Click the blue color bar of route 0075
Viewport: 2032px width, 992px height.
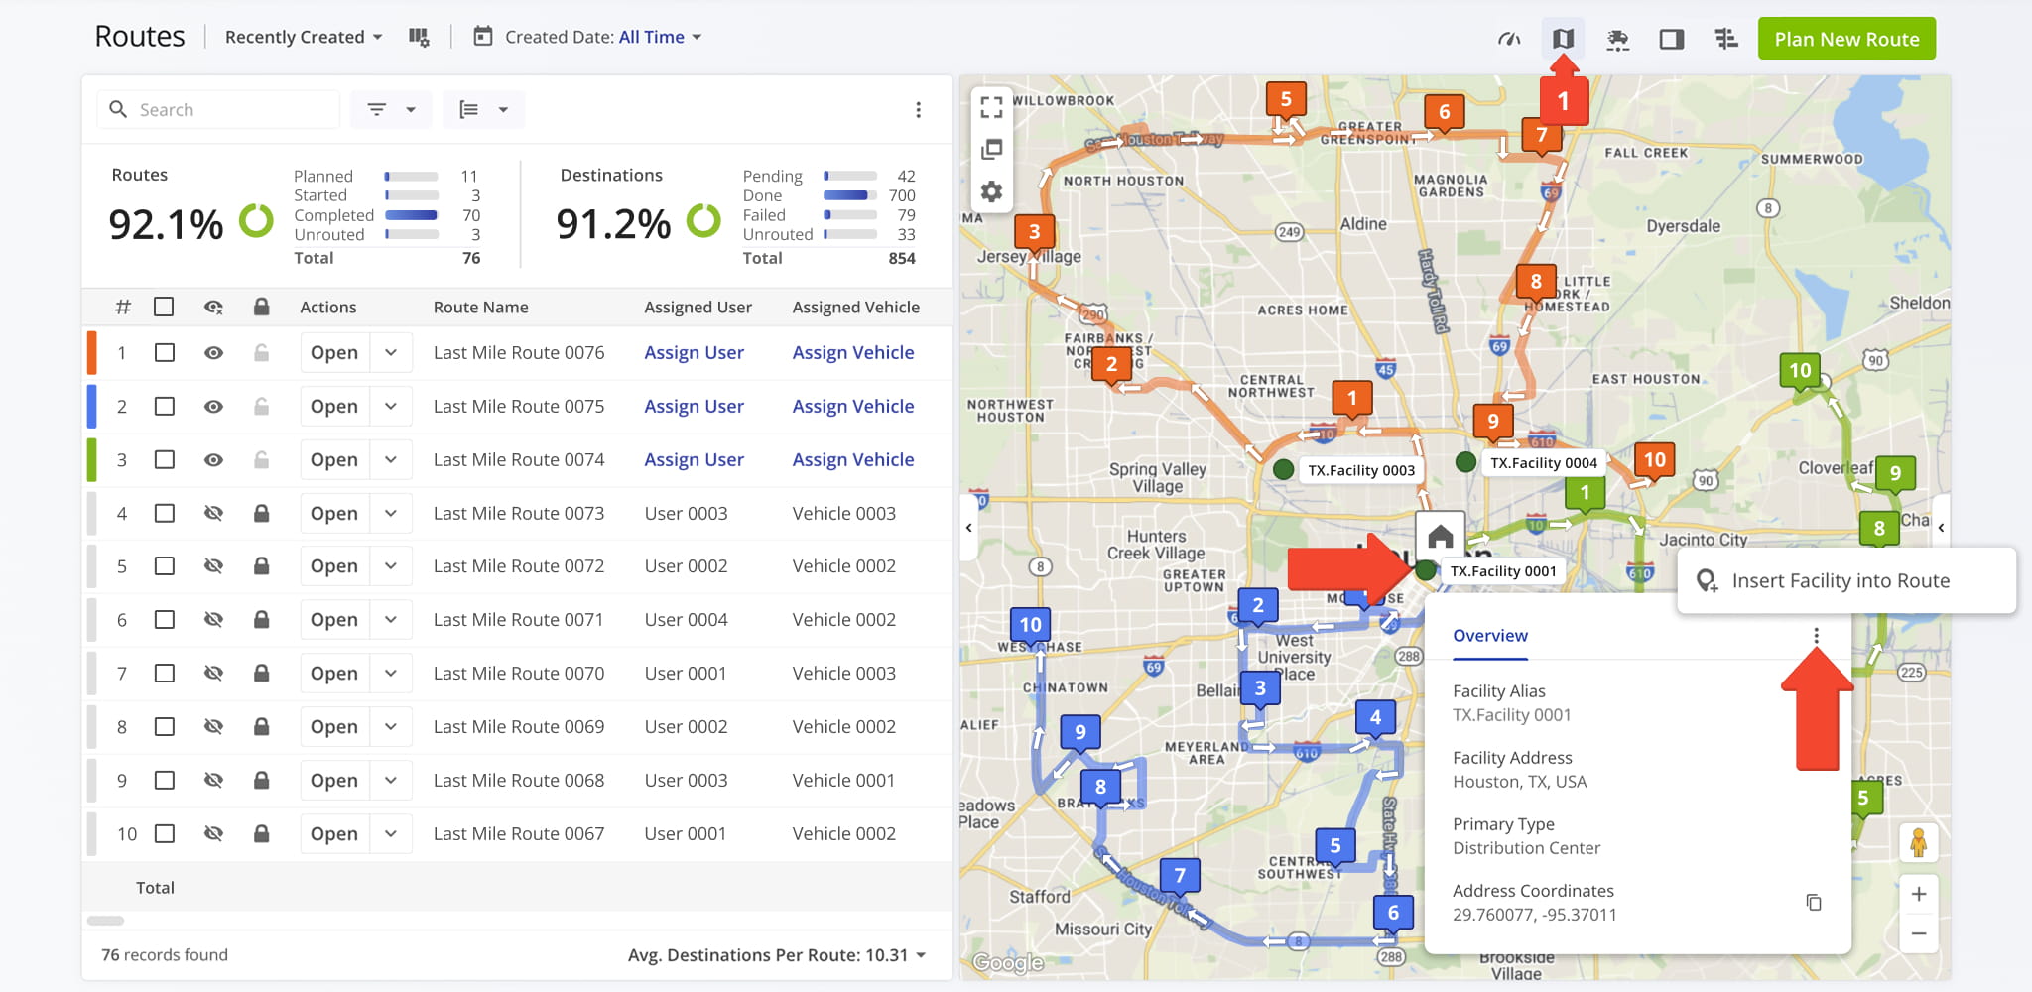click(x=91, y=406)
